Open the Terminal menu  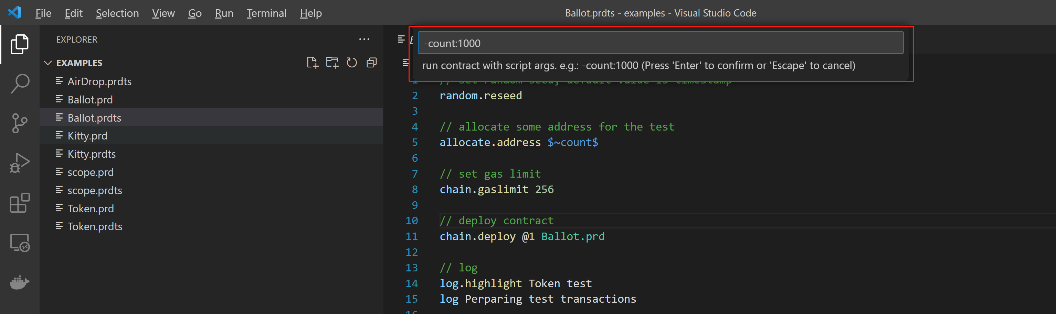pos(266,13)
